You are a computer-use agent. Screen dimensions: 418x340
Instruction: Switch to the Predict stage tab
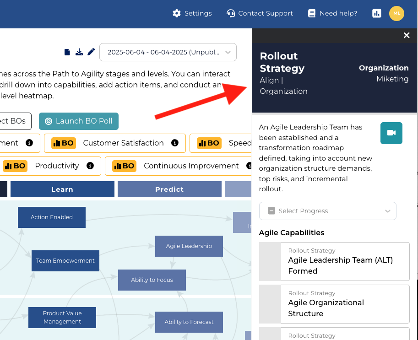[169, 189]
